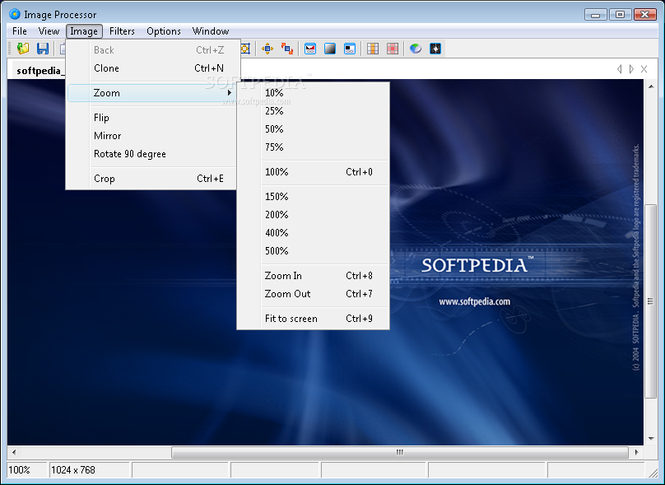This screenshot has height=485, width=665.
Task: Choose Flip from Image menu
Action: (151, 118)
